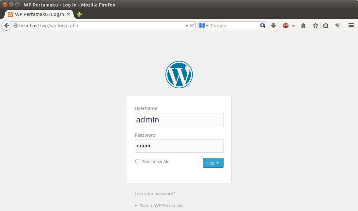Expand the Adblock Plus dropdown arrow
This screenshot has height=211, width=358.
pos(293,25)
